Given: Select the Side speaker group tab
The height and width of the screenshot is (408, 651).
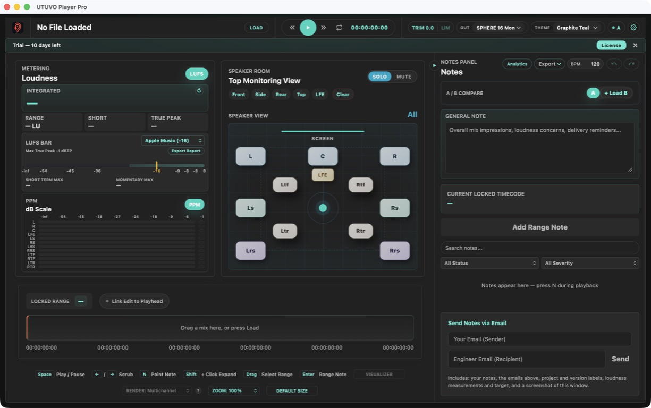Looking at the screenshot, I should click(260, 95).
